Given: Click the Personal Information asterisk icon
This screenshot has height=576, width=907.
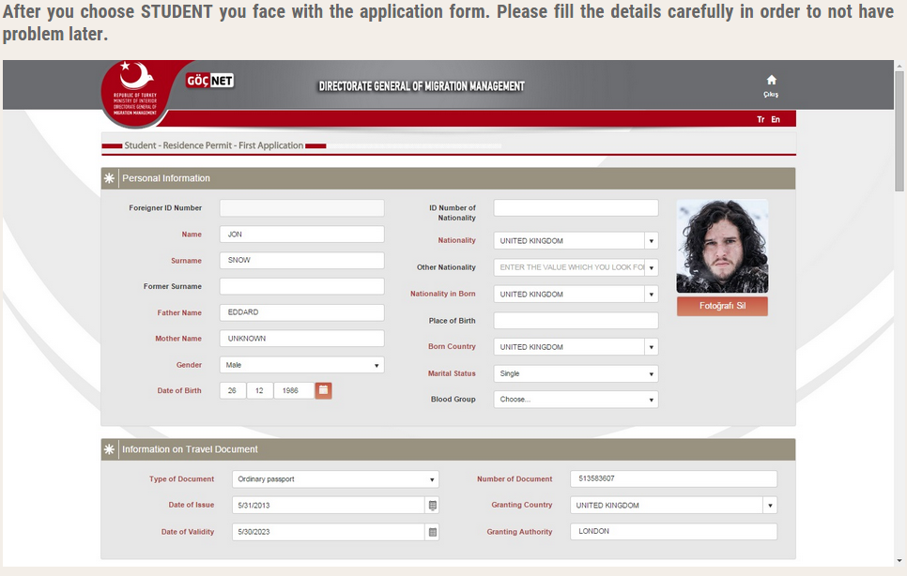Looking at the screenshot, I should pyautogui.click(x=109, y=178).
